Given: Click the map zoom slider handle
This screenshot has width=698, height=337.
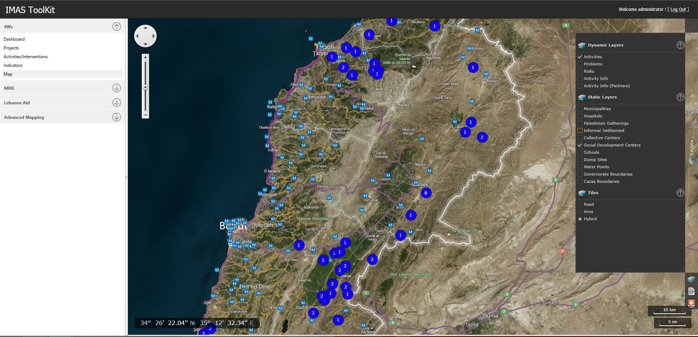Looking at the screenshot, I should click(145, 87).
